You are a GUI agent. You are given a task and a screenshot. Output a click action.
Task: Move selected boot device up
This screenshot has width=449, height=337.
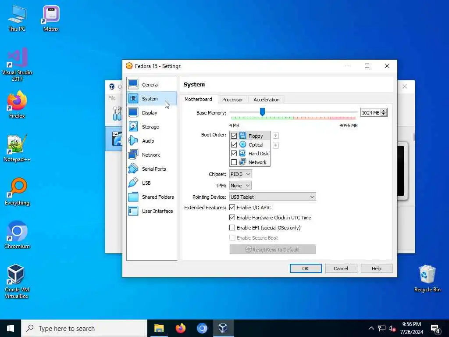275,136
